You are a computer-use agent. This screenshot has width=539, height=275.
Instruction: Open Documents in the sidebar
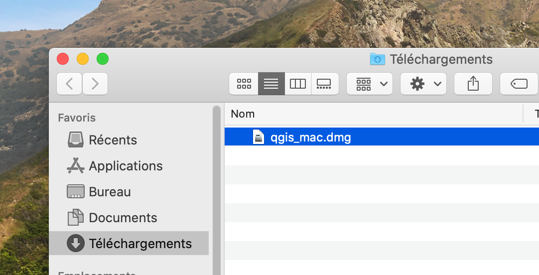click(x=123, y=218)
